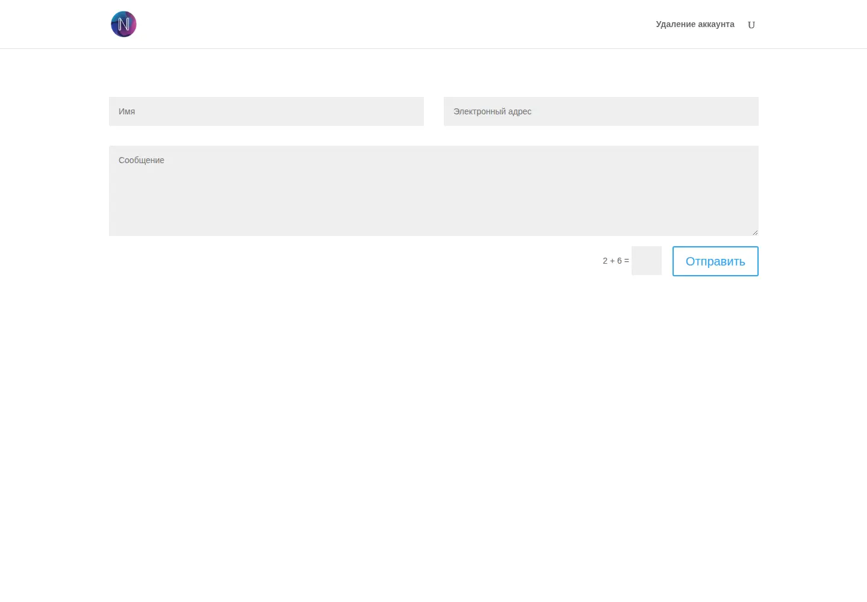Image resolution: width=867 pixels, height=602 pixels.
Task: Focus the Электронный адрес field
Action: (601, 111)
